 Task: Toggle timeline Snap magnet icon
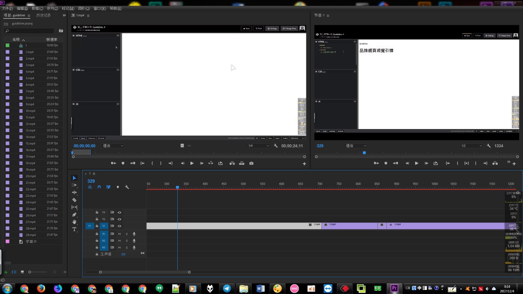coord(99,187)
